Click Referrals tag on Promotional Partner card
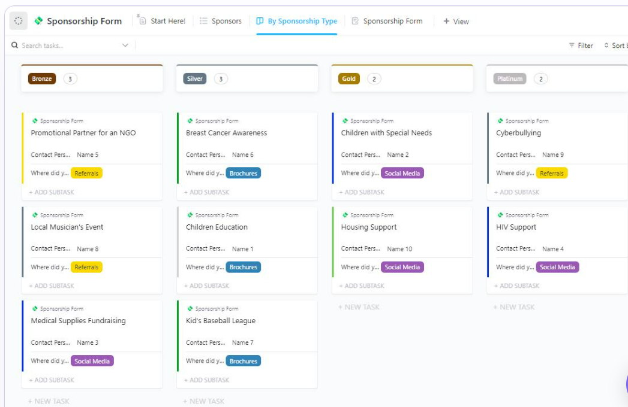This screenshot has height=407, width=628. [86, 173]
